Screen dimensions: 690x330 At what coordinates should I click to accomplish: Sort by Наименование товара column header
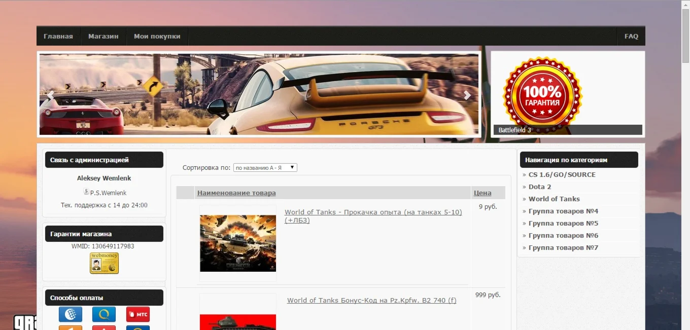pyautogui.click(x=236, y=193)
